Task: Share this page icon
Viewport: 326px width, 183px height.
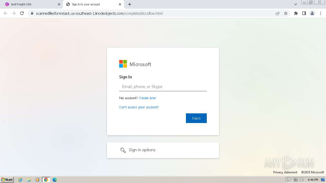Action: tap(278, 13)
